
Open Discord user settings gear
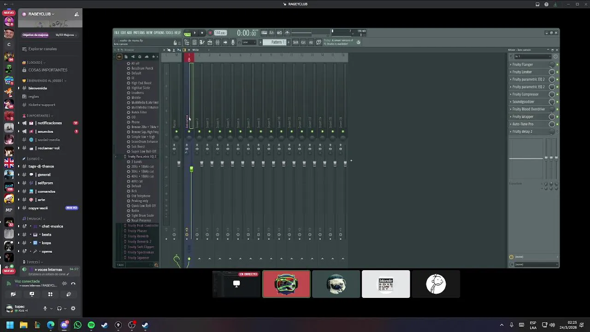pos(73,308)
